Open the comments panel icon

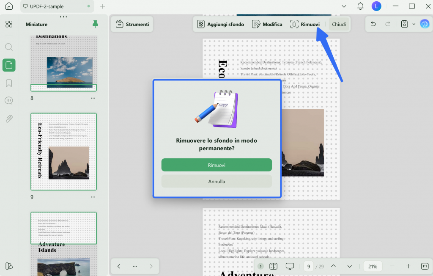coord(9,100)
